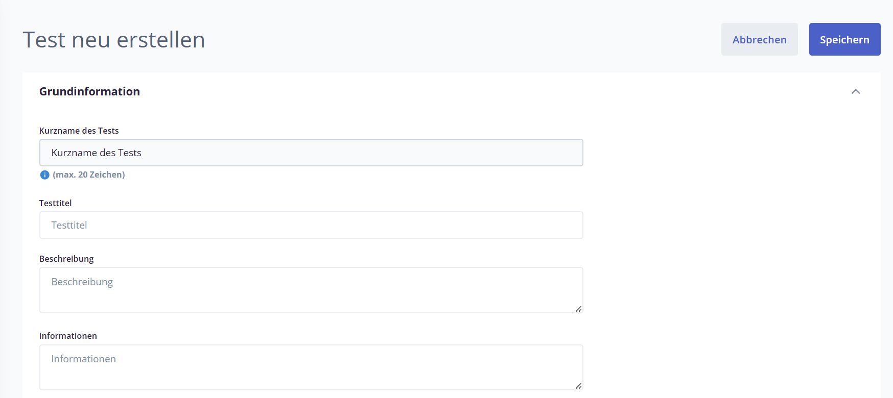Screen dimensions: 893x398
Task: Click the Informationen placeholder text
Action: 83,359
